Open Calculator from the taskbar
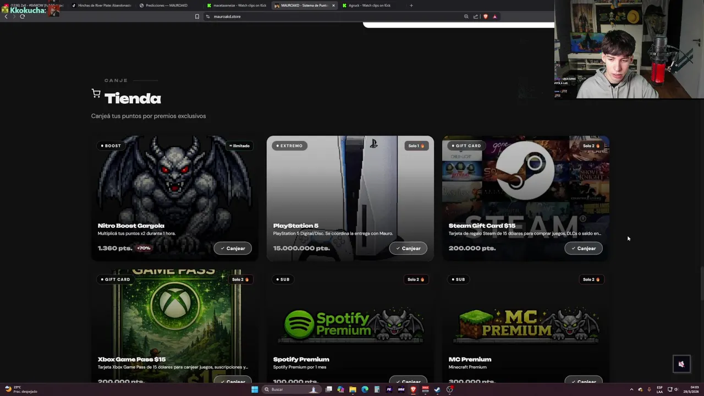Viewport: 704px width, 396px height. coord(377,389)
